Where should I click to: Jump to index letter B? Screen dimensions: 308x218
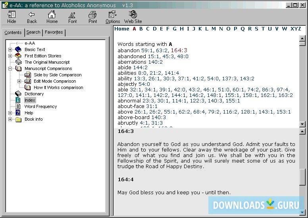[x=141, y=29]
